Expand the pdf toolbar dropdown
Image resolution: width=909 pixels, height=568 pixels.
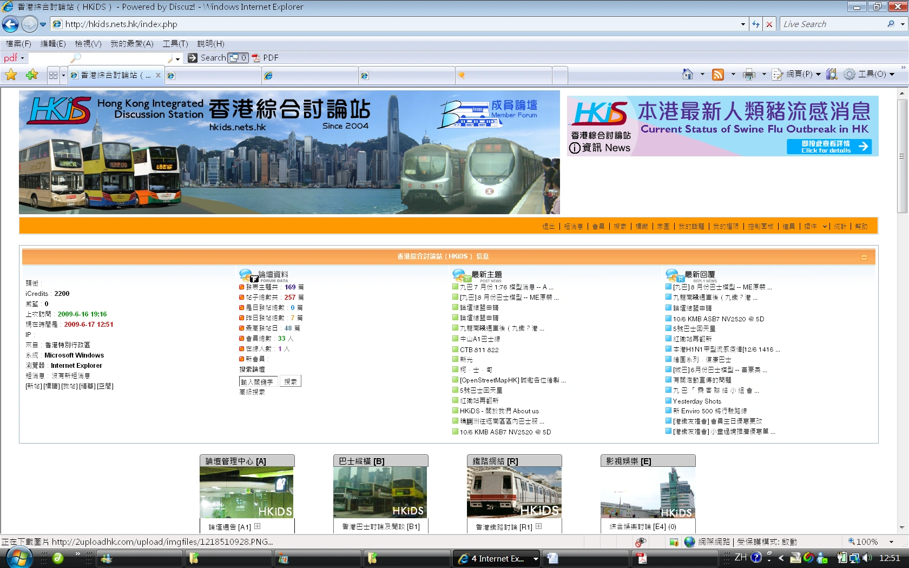[x=23, y=58]
